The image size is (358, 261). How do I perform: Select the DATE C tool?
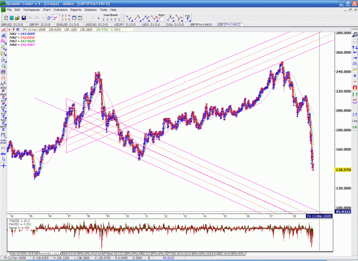pos(3,128)
